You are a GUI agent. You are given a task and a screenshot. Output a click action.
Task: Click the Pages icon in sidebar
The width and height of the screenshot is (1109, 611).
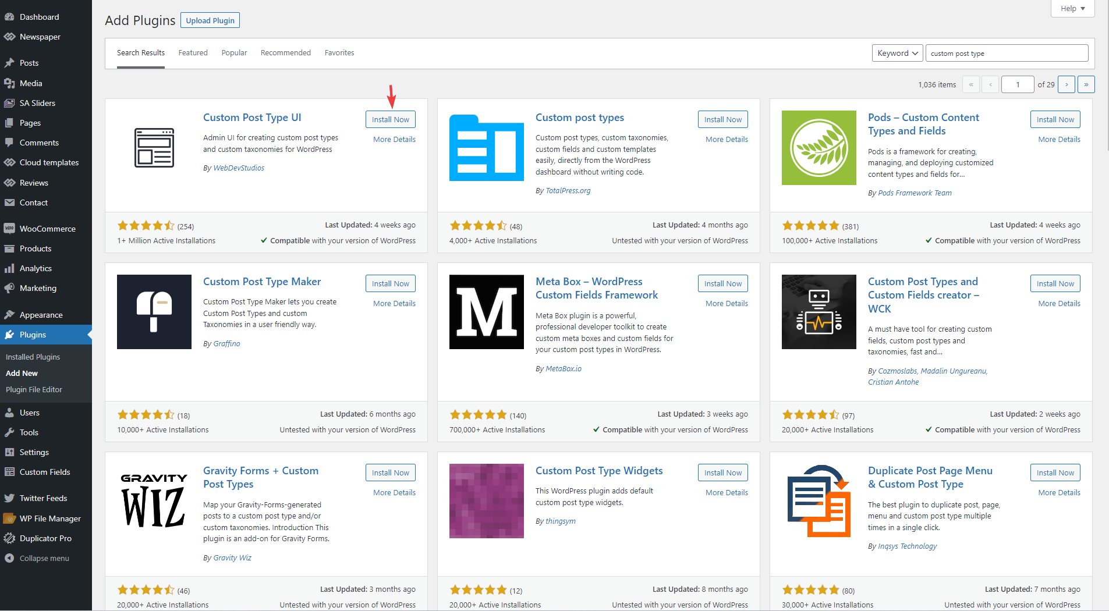[9, 123]
